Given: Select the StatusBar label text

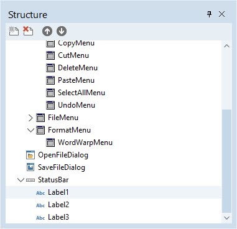Looking at the screenshot, I should click(53, 180).
